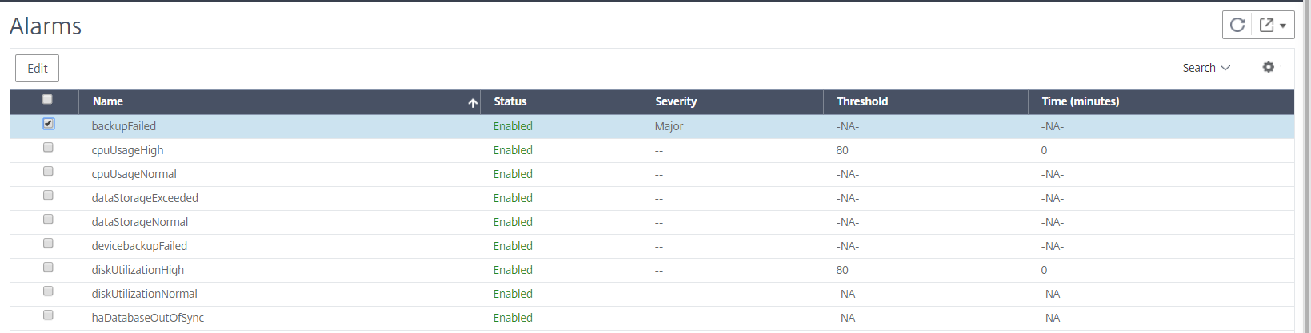Click the Name column sort arrow

[473, 102]
